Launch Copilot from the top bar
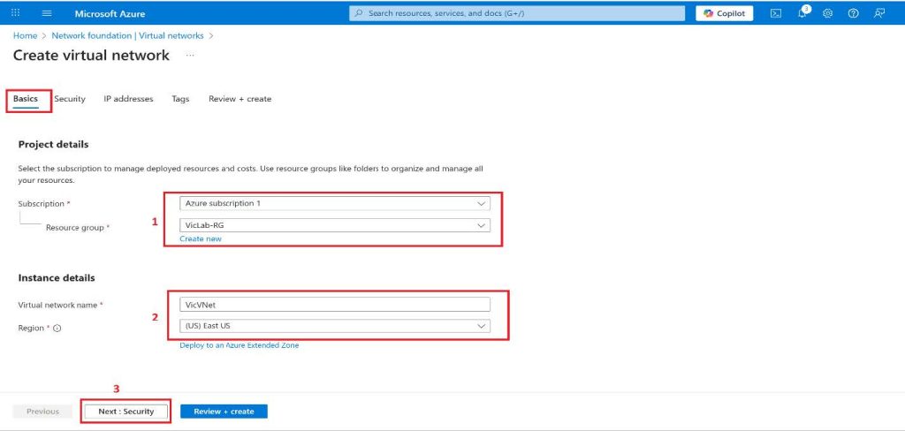Screen dimensions: 905x431 725,13
